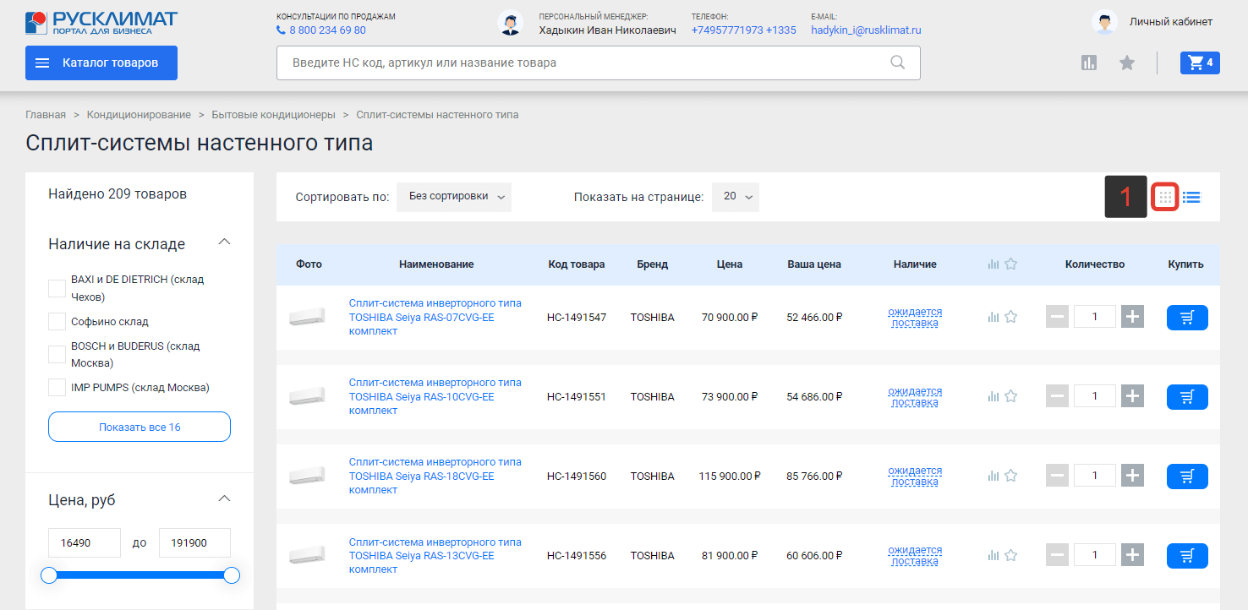This screenshot has width=1248, height=610.
Task: Click the search magnifier icon
Action: (x=897, y=63)
